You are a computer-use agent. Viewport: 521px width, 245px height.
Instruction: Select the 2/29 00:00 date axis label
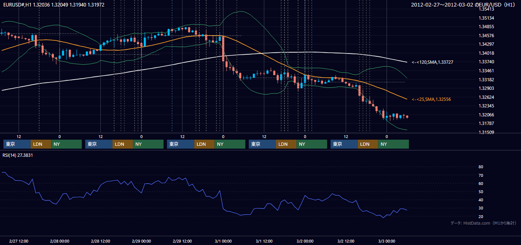click(x=141, y=241)
